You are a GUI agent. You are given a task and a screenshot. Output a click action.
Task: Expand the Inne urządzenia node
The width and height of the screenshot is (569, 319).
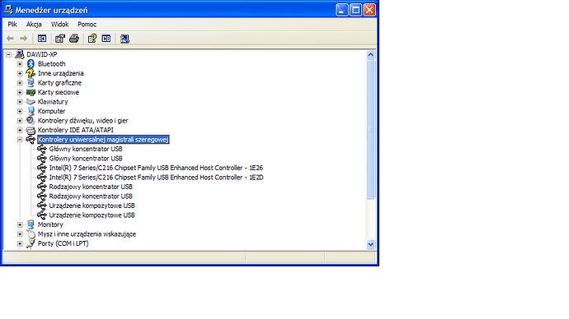tap(20, 73)
